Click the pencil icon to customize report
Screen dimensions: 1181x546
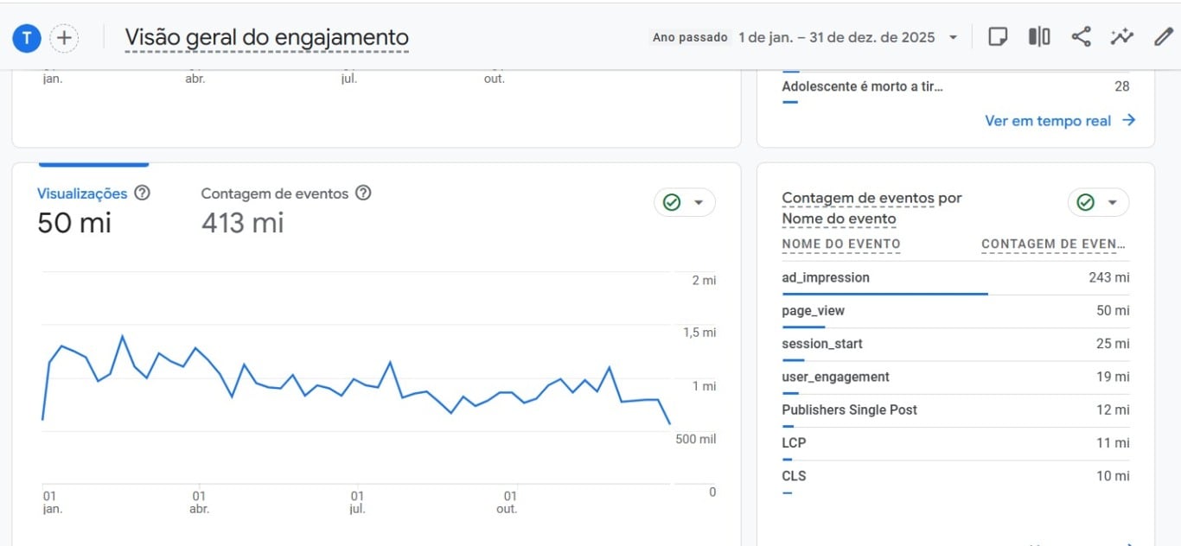coord(1163,37)
